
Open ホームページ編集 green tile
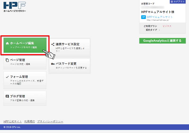click(25, 45)
